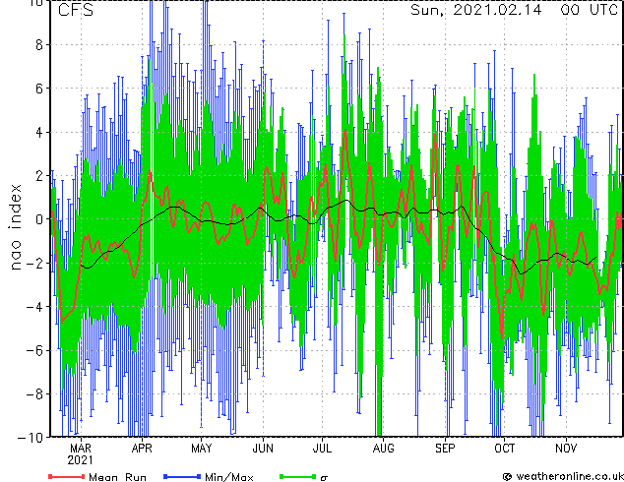The image size is (624, 482).
Task: Click the copyright symbol before weatheronline
Action: point(508,476)
